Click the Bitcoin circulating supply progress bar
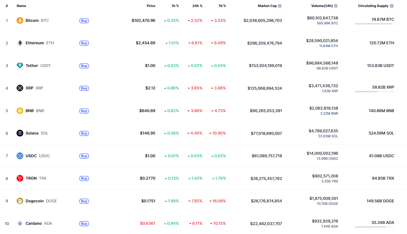The image size is (407, 234). [374, 24]
